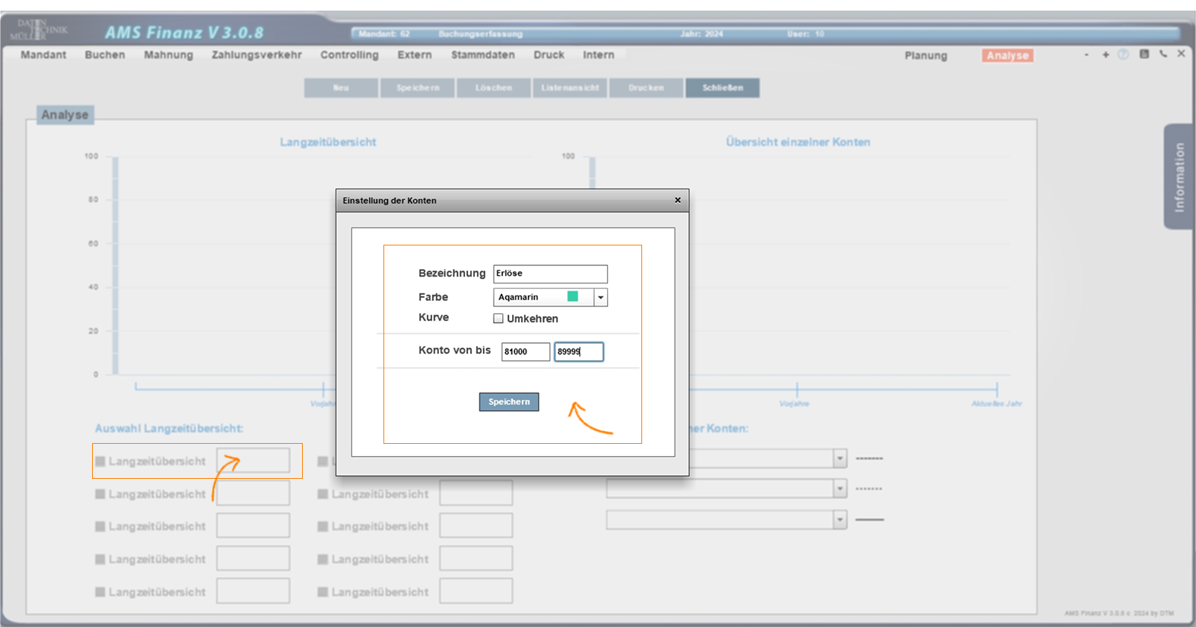Screen dimensions: 1196x627
Task: Click the help question mark icon
Action: [1123, 55]
